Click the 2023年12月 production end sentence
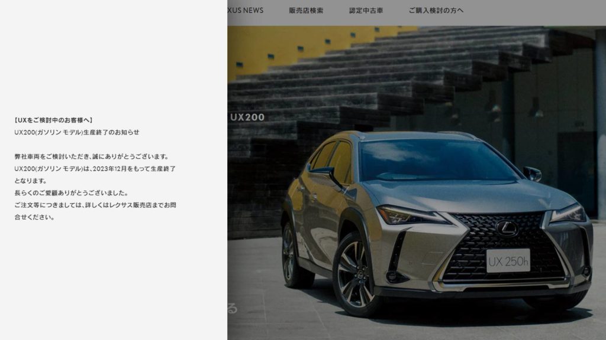 (95, 175)
